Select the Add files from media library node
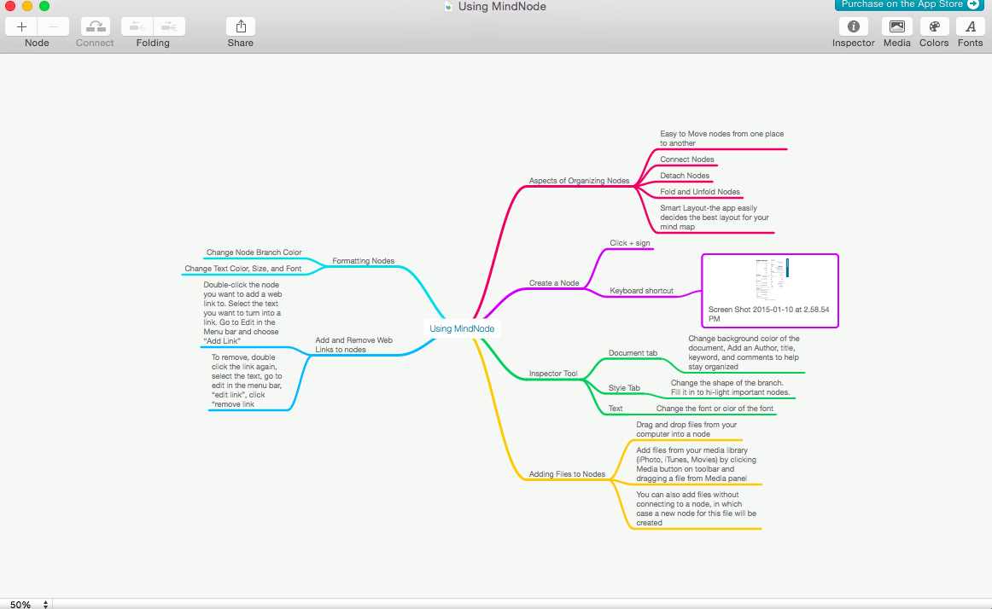 click(x=696, y=464)
